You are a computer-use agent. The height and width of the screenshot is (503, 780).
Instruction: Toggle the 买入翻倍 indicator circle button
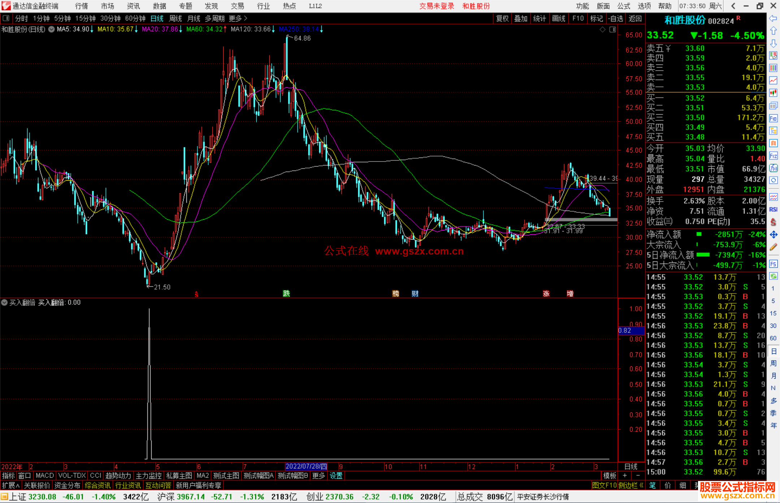[x=4, y=303]
